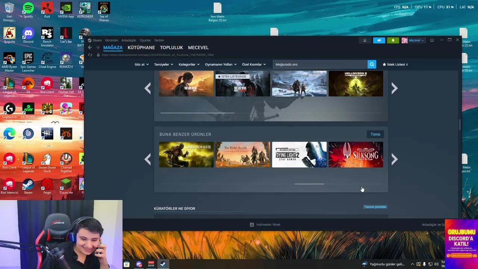Open Liar's Bar desktop shortcut
Viewport: 478px width, 269px height.
click(x=66, y=35)
